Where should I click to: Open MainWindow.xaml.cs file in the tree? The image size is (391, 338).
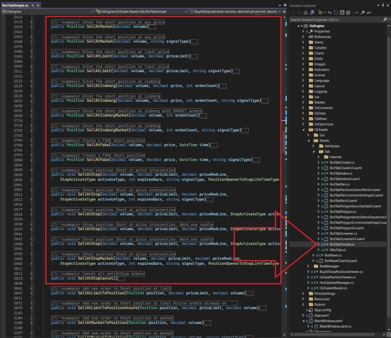point(335,326)
